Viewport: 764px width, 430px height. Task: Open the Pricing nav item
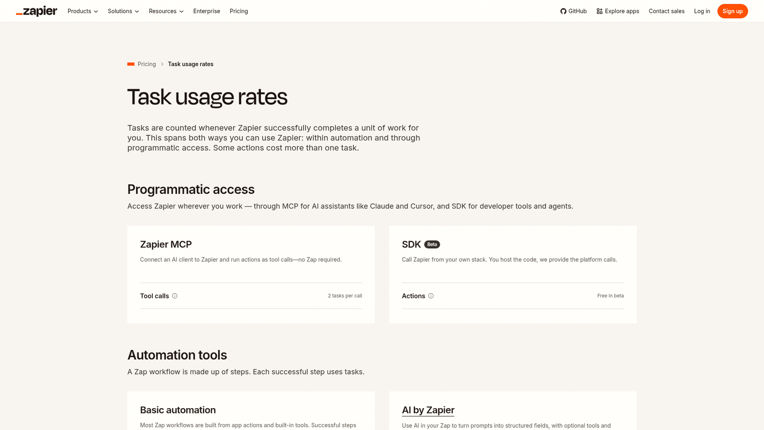(239, 11)
